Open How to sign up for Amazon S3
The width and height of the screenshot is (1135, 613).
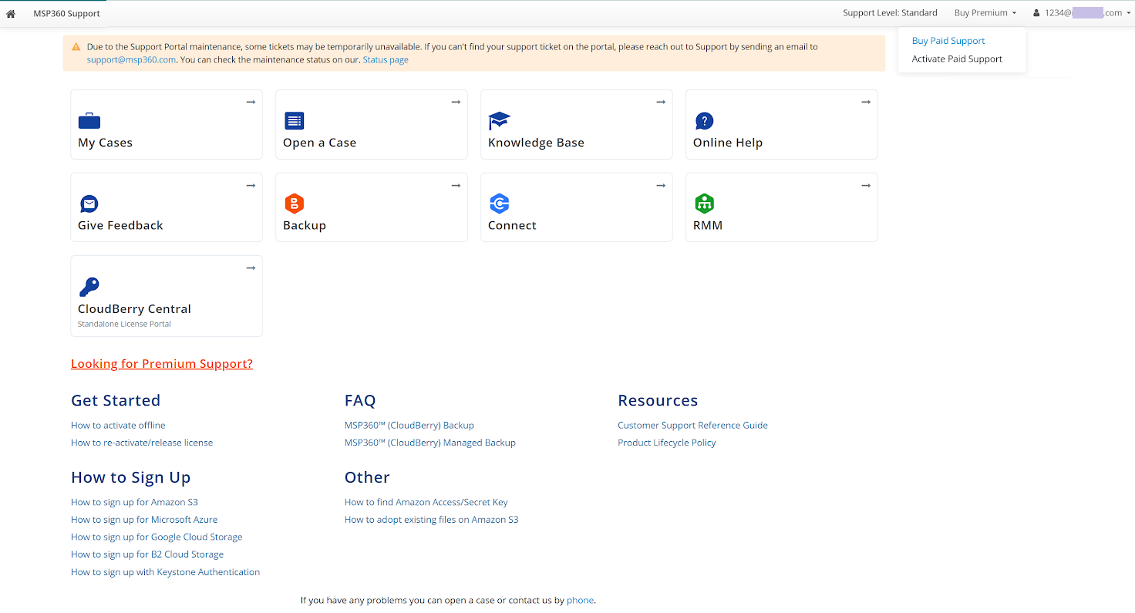click(x=134, y=502)
